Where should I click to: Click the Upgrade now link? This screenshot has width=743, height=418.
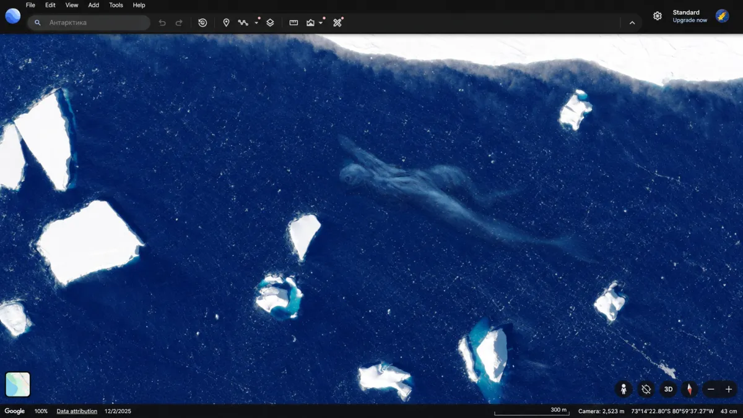[690, 20]
